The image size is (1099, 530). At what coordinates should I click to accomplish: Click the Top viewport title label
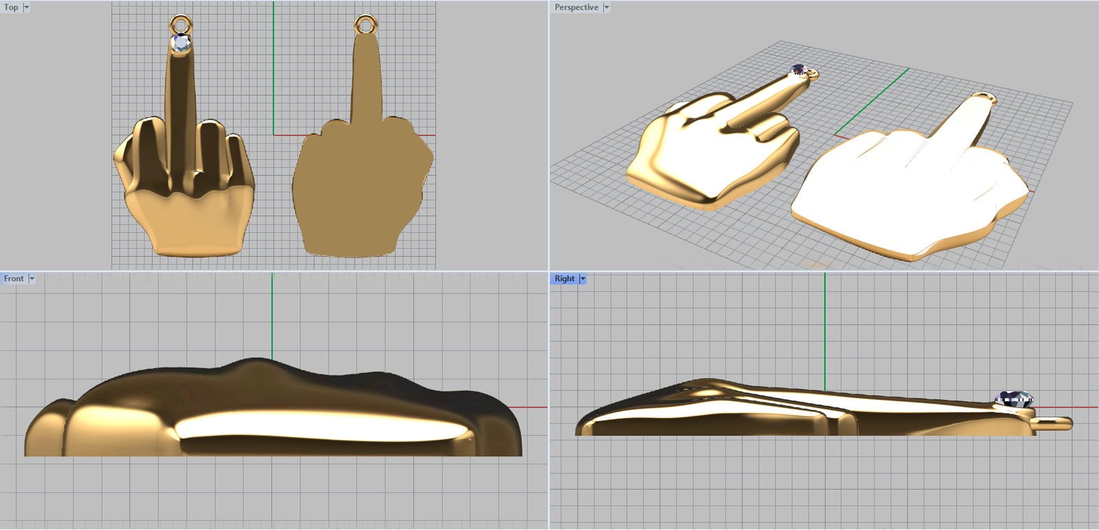[x=11, y=8]
